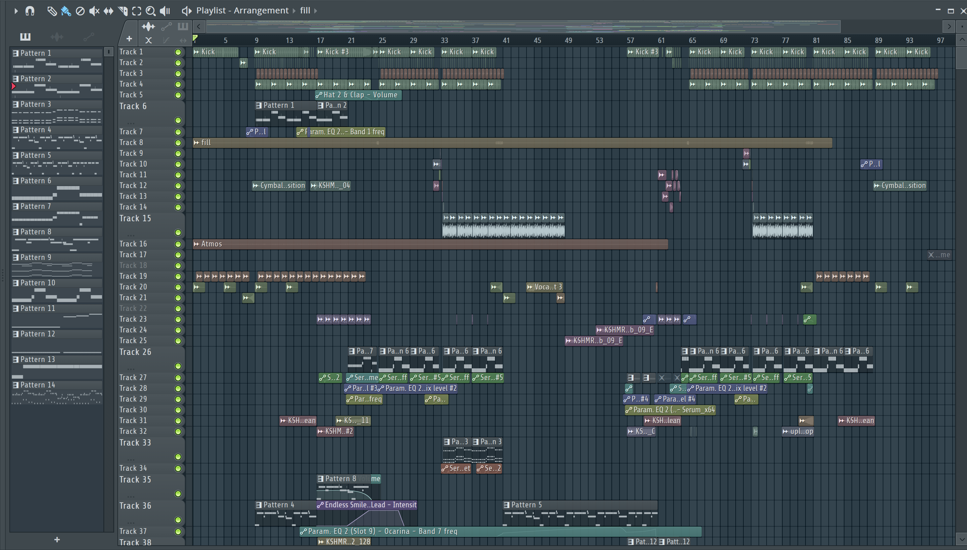Screen dimensions: 967x550
Task: Add new pattern with picker plus button
Action: click(57, 539)
